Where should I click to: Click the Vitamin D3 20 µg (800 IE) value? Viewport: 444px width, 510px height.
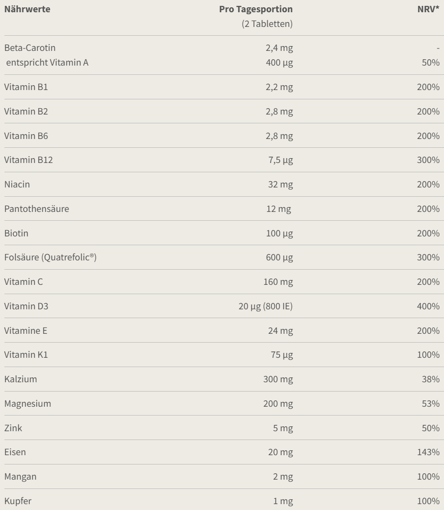pos(266,306)
